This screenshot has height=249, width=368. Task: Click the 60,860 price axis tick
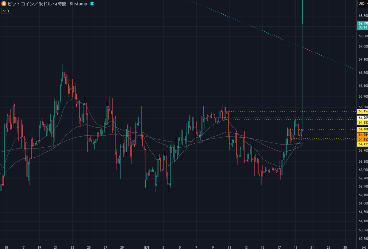click(363, 230)
